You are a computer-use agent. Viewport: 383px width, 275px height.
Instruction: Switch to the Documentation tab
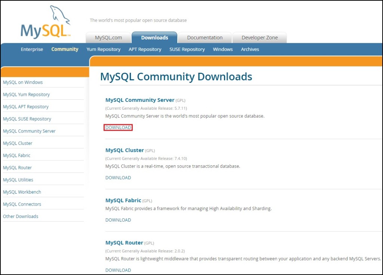point(205,38)
